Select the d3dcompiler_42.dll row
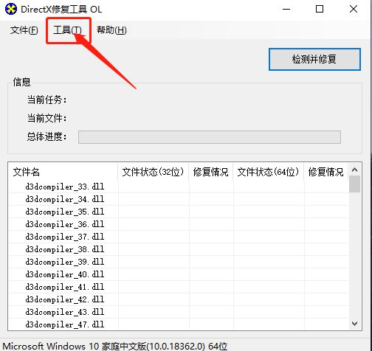The width and height of the screenshot is (372, 351). click(179, 299)
